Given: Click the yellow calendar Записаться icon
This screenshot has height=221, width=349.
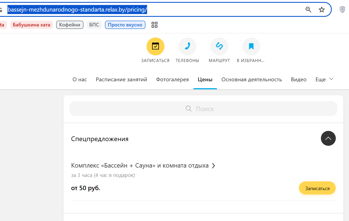Looking at the screenshot, I should pos(155,46).
